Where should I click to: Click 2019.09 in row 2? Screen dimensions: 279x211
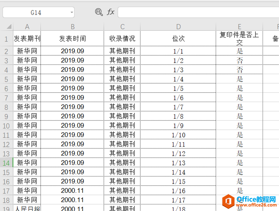pos(72,51)
